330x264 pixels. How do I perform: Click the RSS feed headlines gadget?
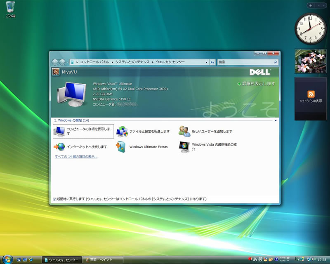[311, 94]
